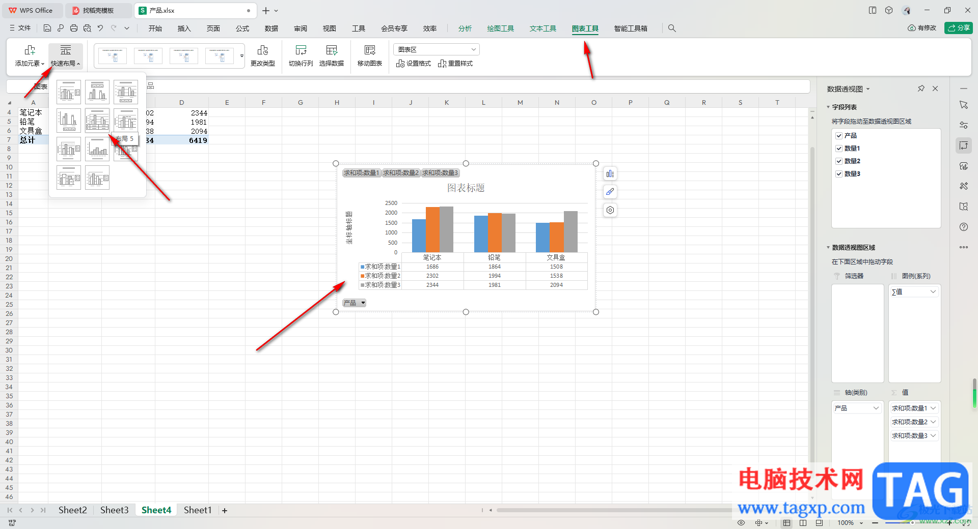Select Layout 5 thumbnail in quick layout menu
Image resolution: width=978 pixels, height=529 pixels.
pos(97,121)
